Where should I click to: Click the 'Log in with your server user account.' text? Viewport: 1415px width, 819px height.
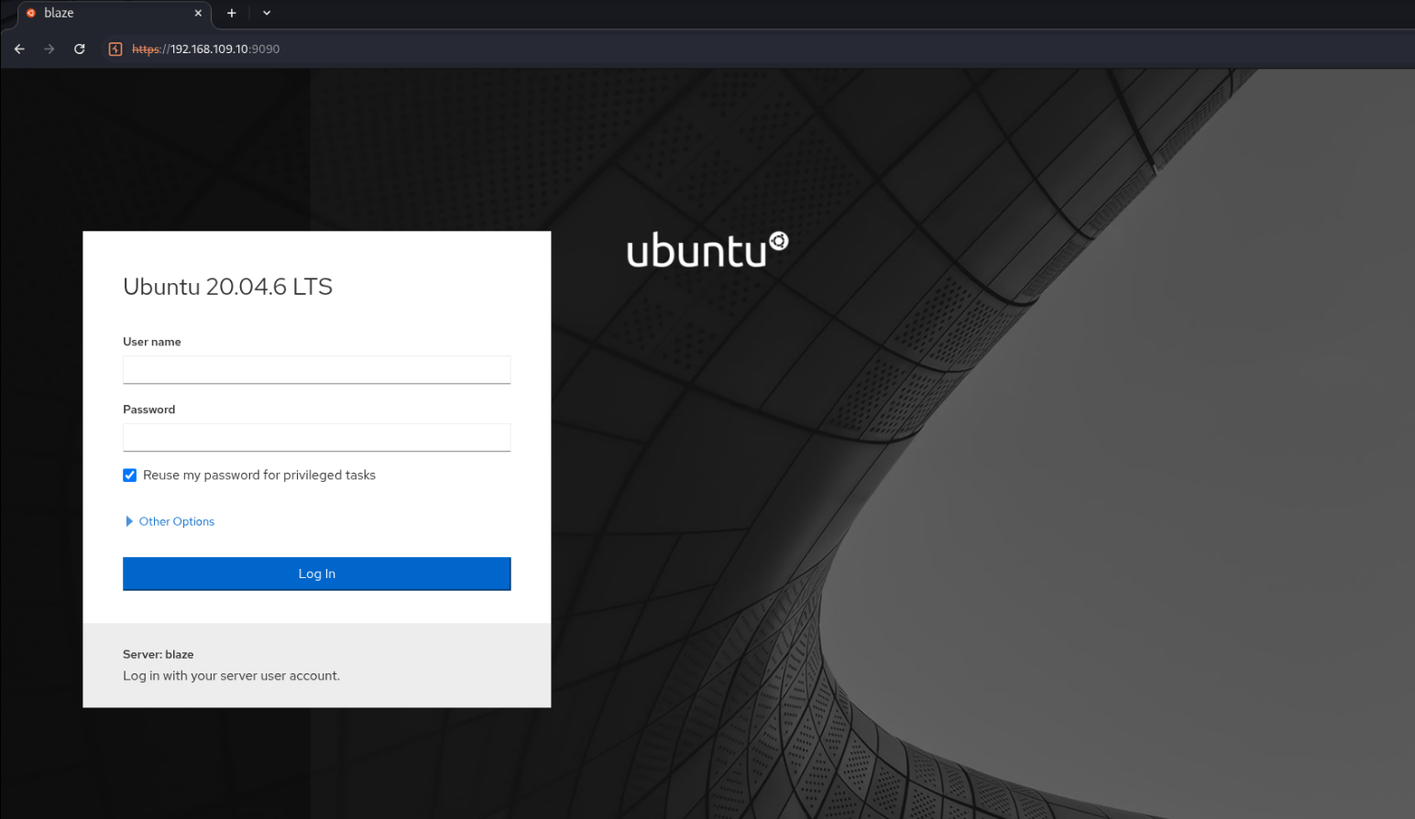point(232,676)
